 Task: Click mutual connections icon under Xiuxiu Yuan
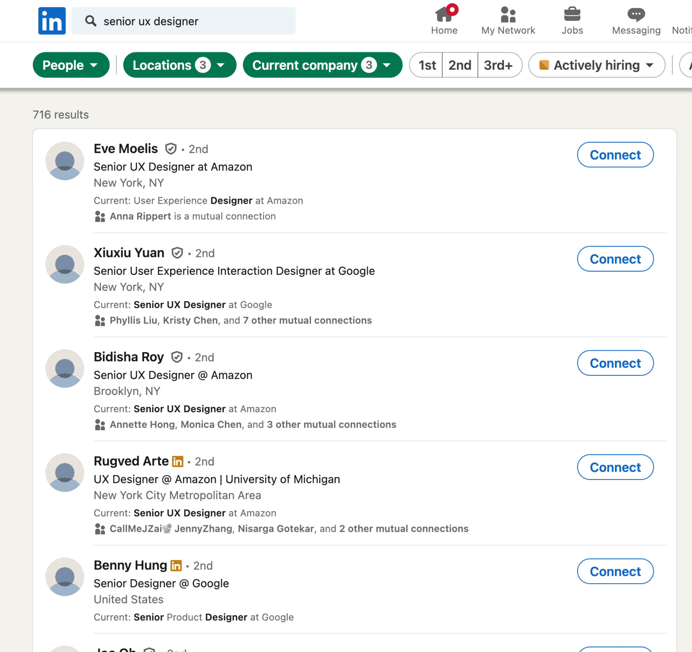coord(100,321)
